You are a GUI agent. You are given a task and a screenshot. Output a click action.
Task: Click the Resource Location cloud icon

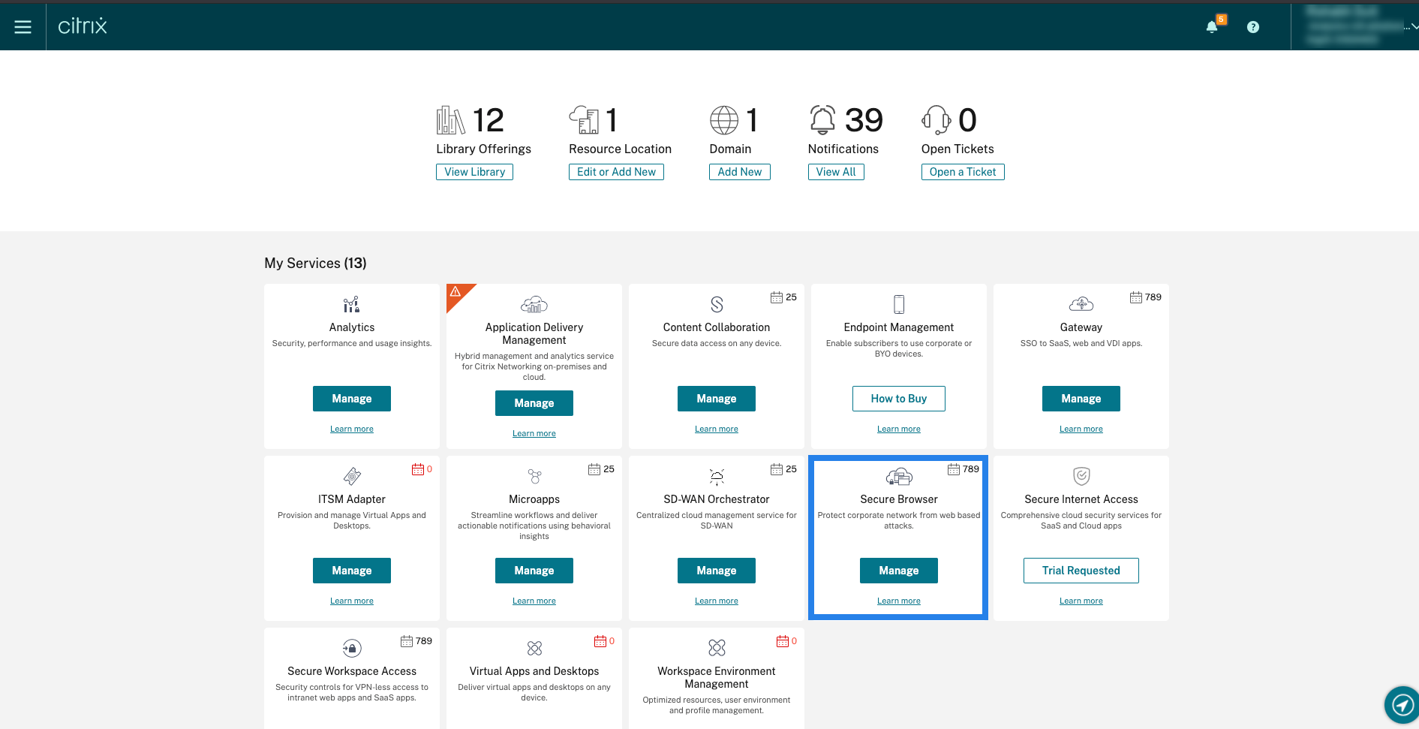click(585, 120)
